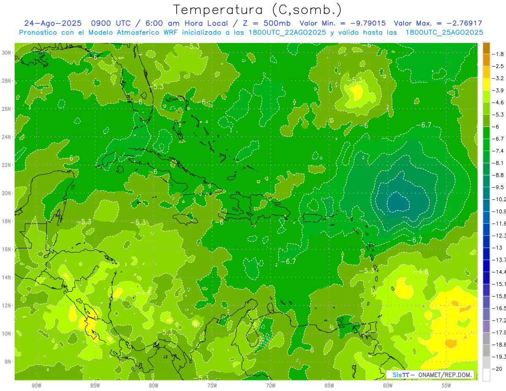Click the "Z = 500mb" level text
Screen dimensions: 506x391
(x=265, y=24)
